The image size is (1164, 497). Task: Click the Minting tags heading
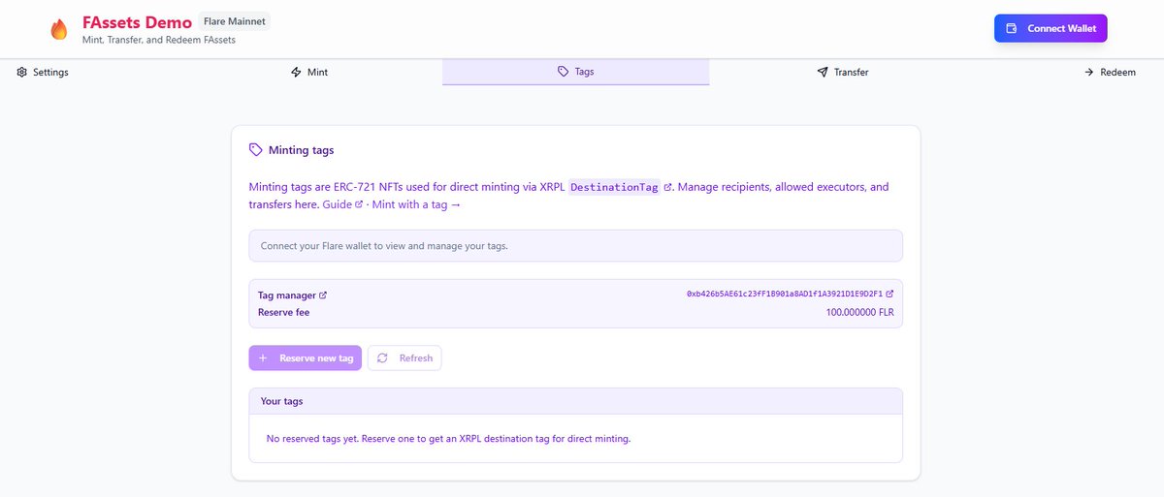301,150
